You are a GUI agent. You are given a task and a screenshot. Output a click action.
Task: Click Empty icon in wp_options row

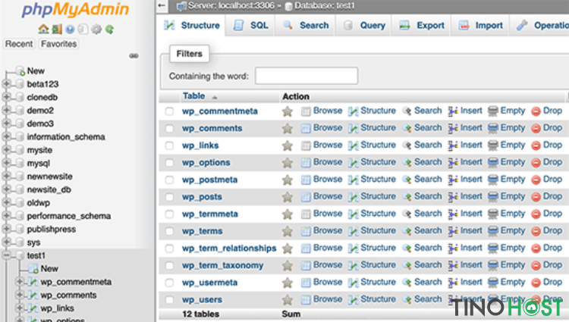pos(493,163)
